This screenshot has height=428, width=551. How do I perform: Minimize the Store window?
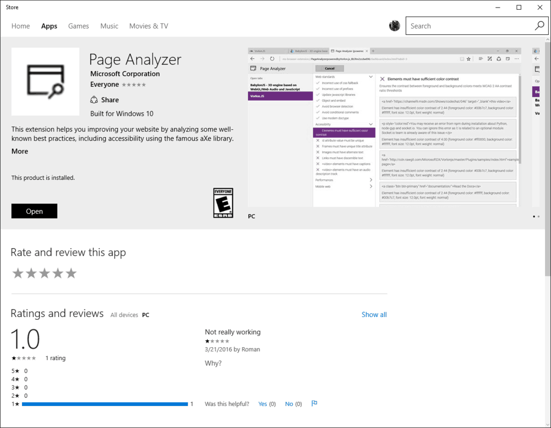click(x=498, y=8)
